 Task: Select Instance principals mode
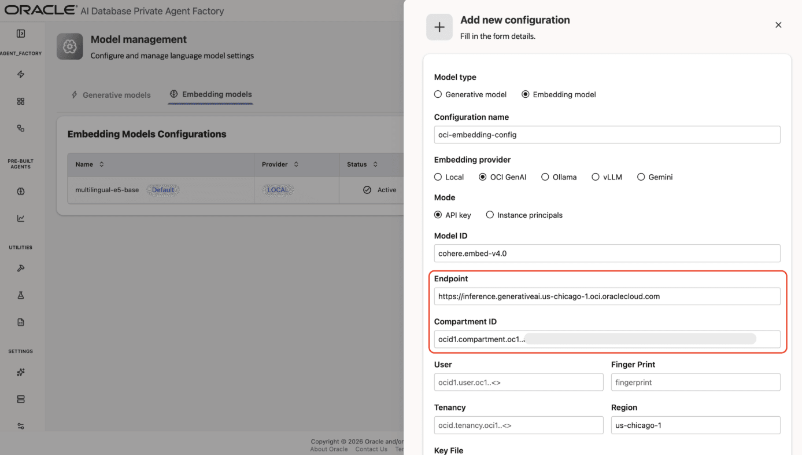pyautogui.click(x=490, y=215)
